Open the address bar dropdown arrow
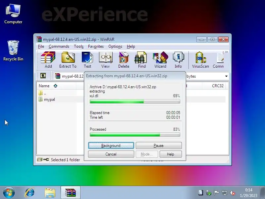 (x=226, y=76)
